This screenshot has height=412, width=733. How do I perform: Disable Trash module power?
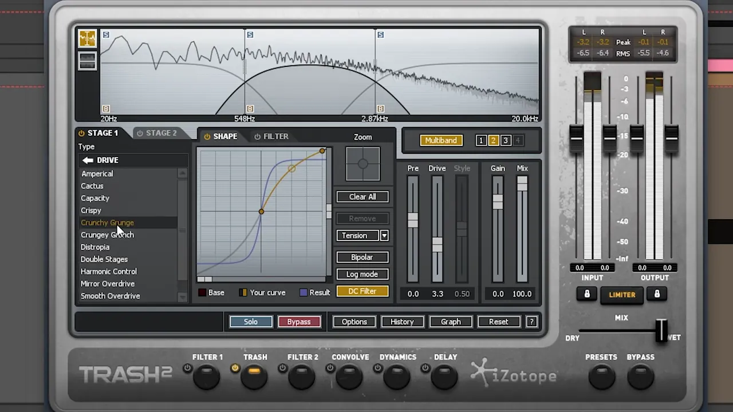click(x=235, y=368)
